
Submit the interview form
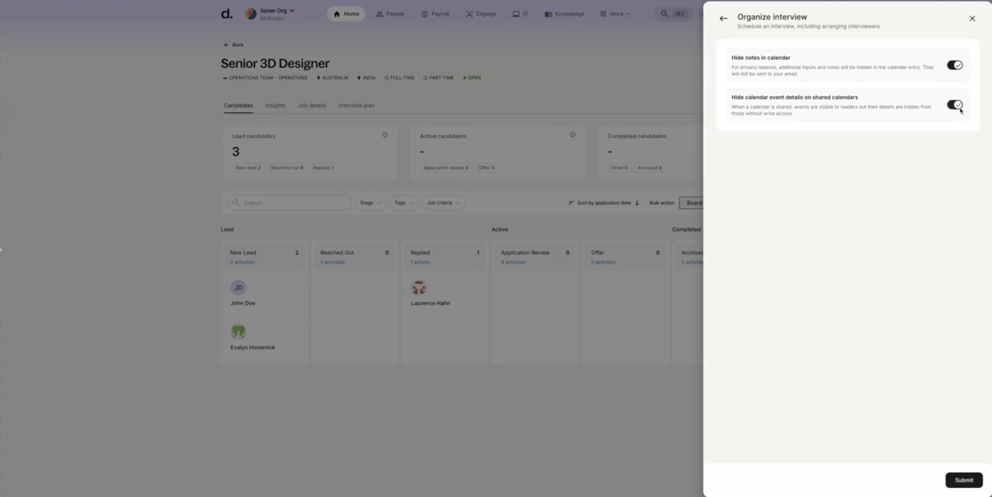tap(964, 480)
